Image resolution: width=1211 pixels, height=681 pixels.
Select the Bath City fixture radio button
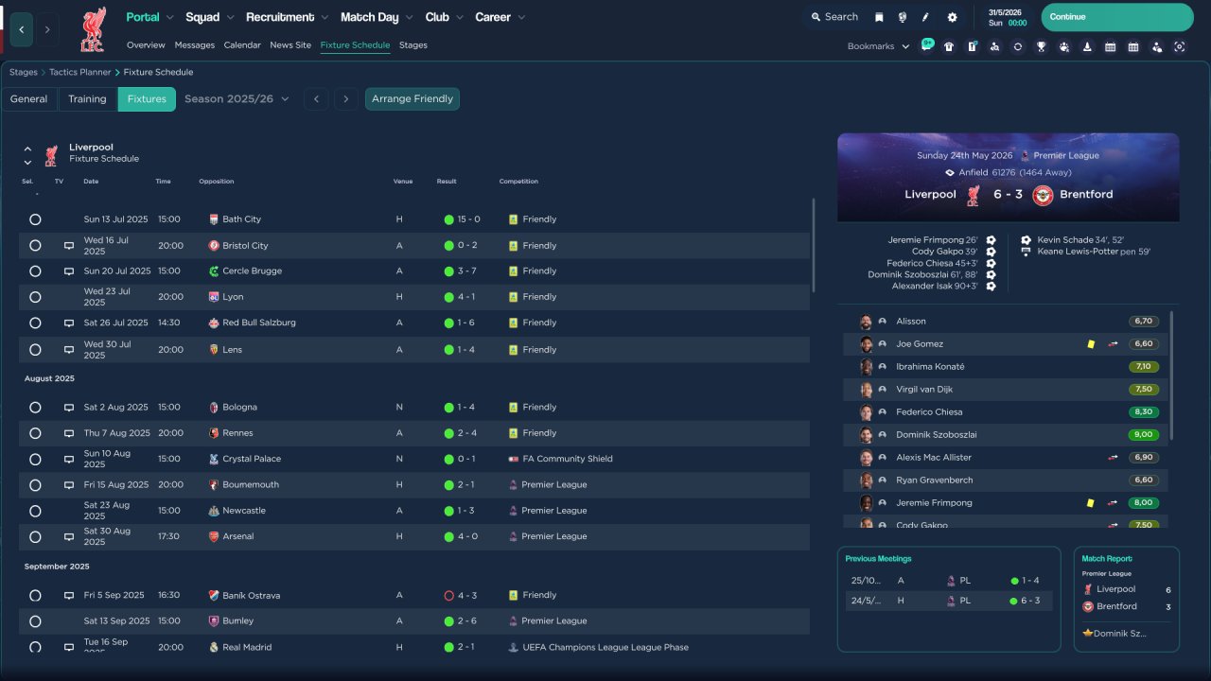pyautogui.click(x=35, y=219)
